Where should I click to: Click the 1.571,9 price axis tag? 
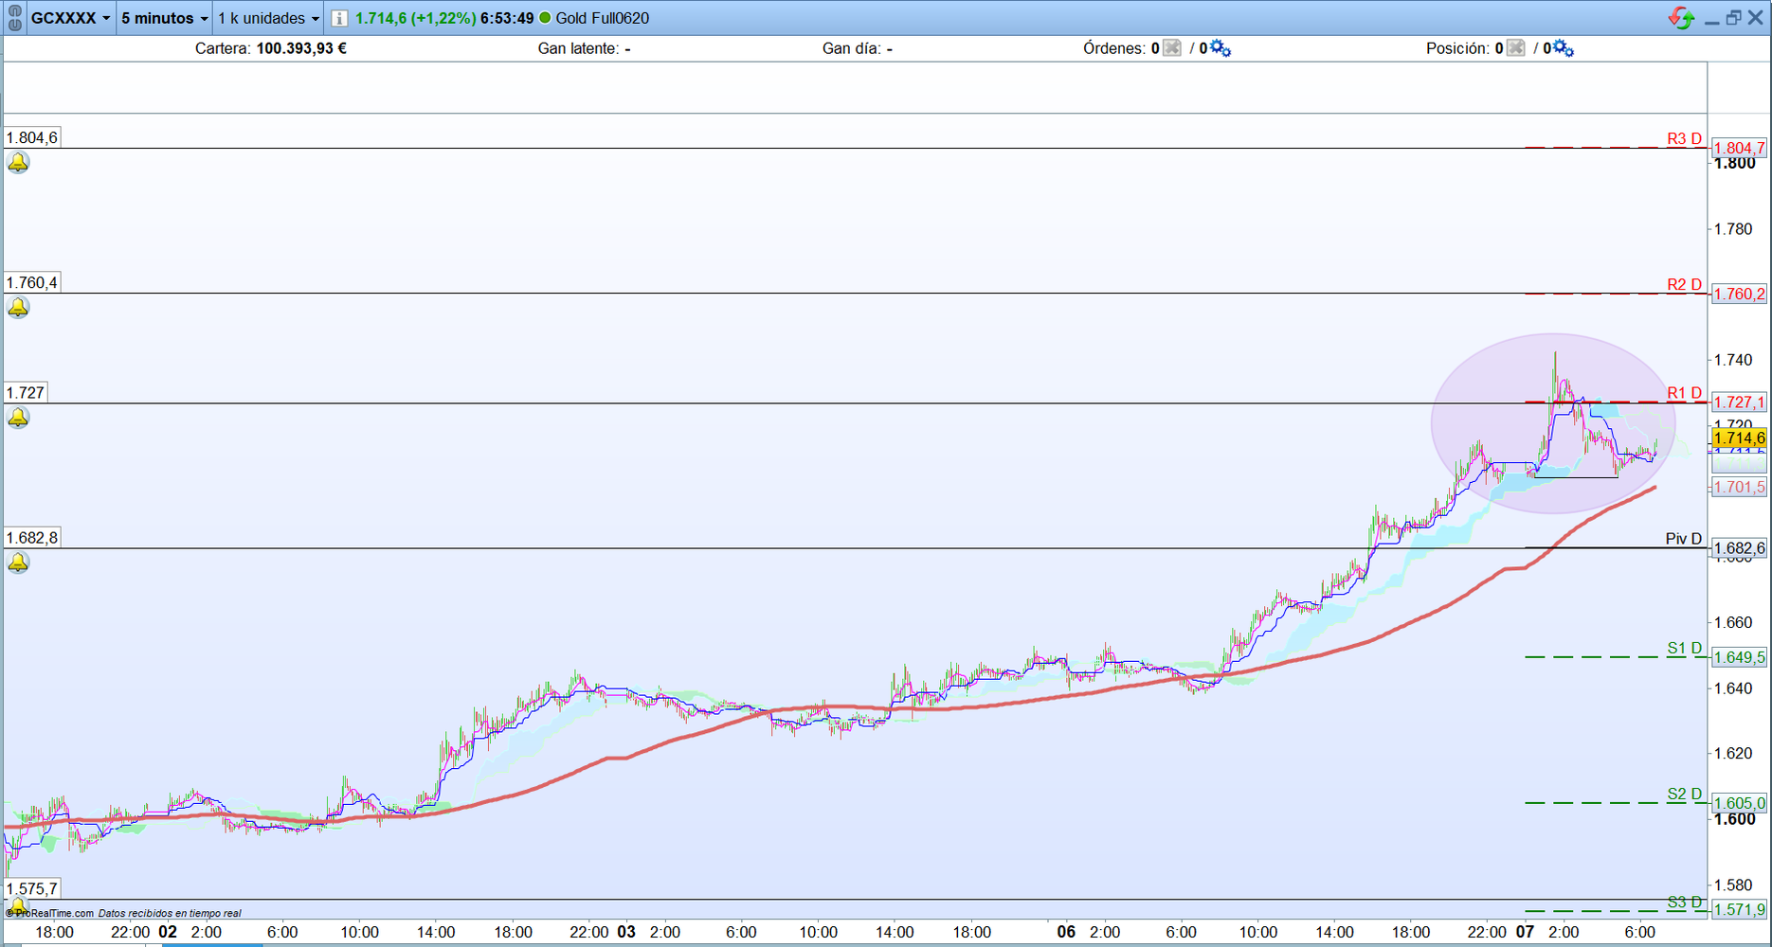tap(1739, 910)
